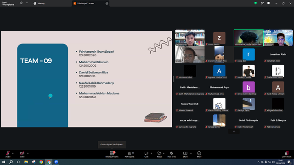Open the Windows notification center icon
This screenshot has height=165, width=294.
(x=289, y=162)
